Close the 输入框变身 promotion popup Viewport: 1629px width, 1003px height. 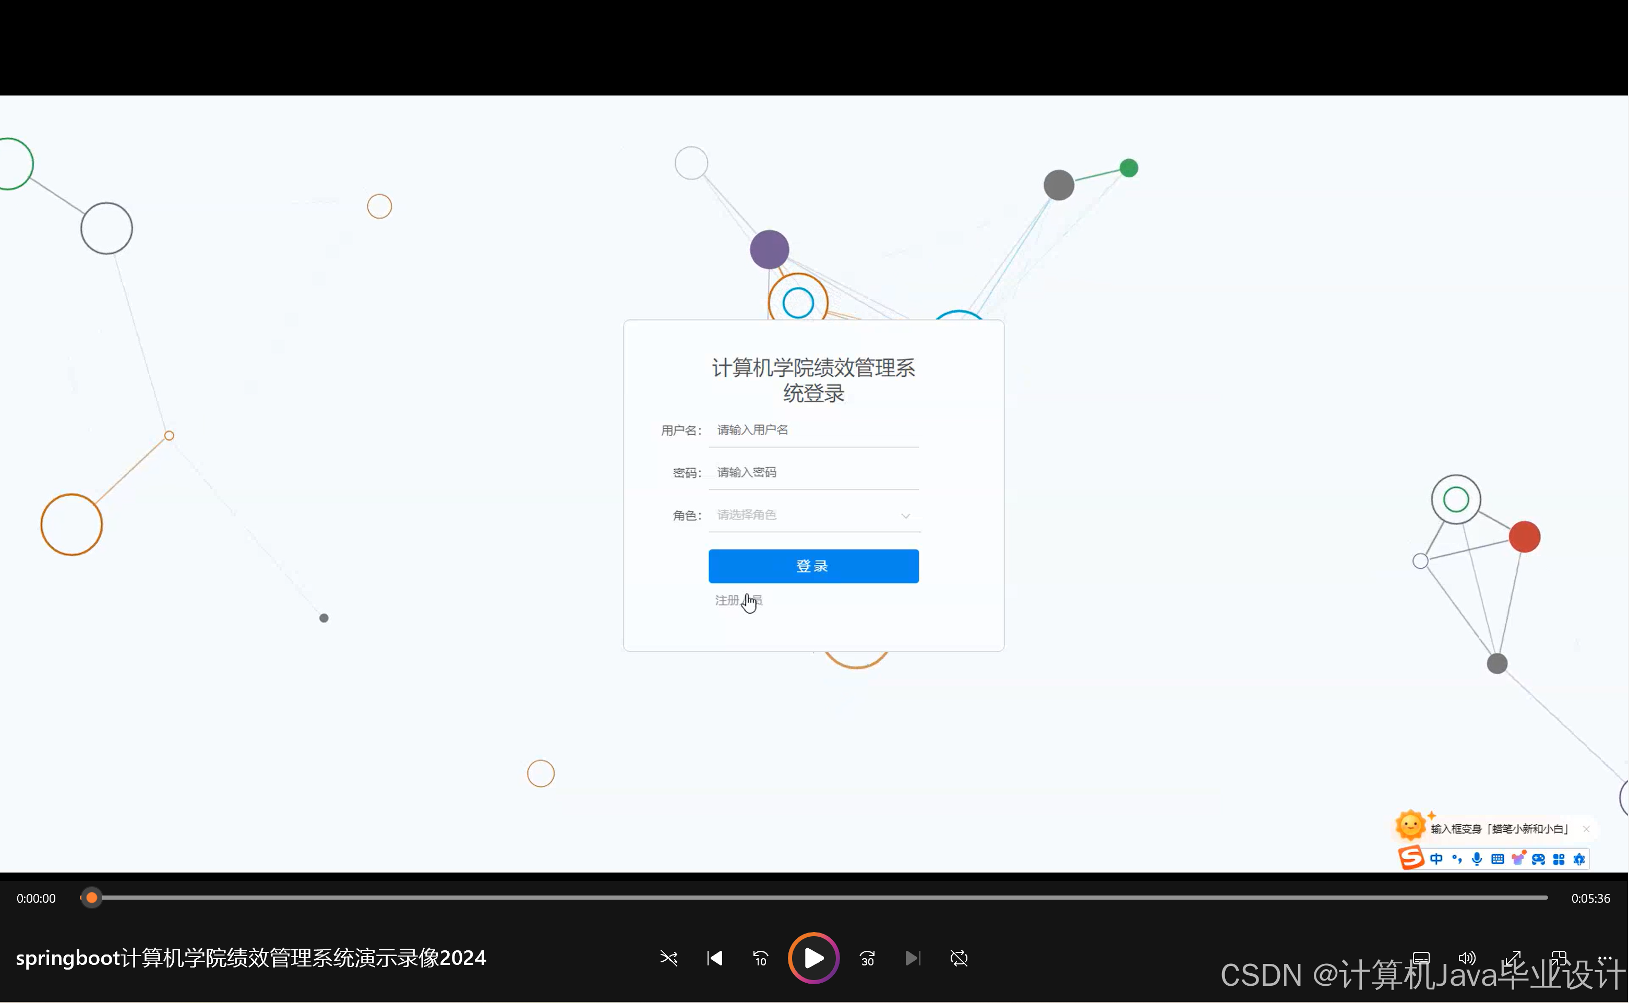[1587, 829]
